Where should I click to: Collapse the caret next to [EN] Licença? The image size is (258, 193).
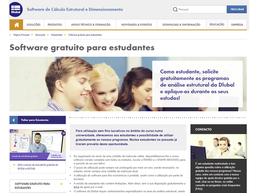pos(14,165)
